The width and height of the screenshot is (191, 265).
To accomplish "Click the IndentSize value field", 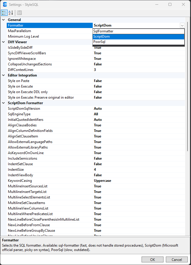I will pos(137,170).
